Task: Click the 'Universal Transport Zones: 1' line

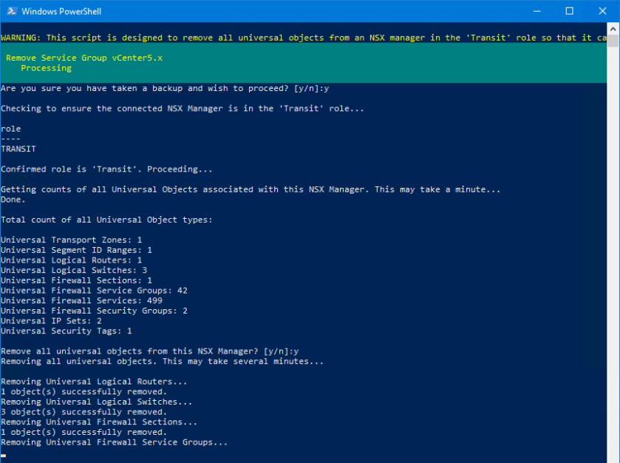Action: pos(71,240)
